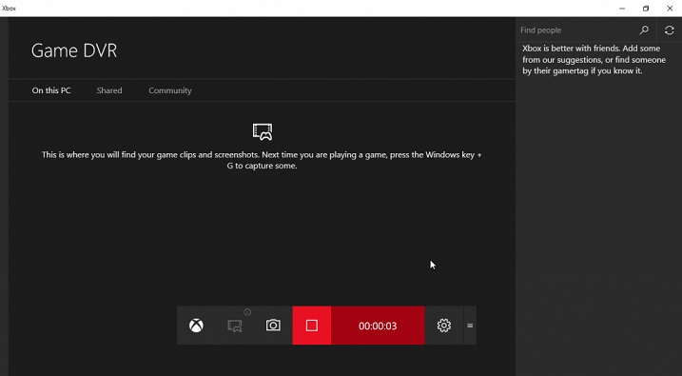The height and width of the screenshot is (376, 682).
Task: Click the recording timer 00:00:03
Action: [x=378, y=326]
